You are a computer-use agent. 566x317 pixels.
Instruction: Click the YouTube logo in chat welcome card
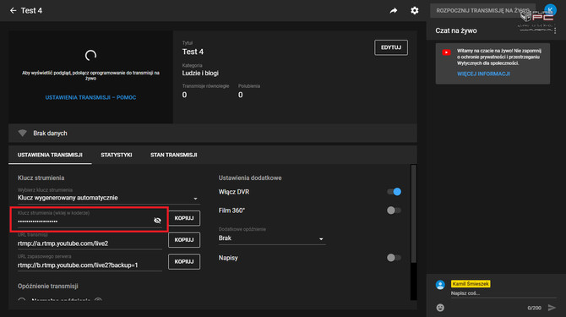click(x=446, y=52)
